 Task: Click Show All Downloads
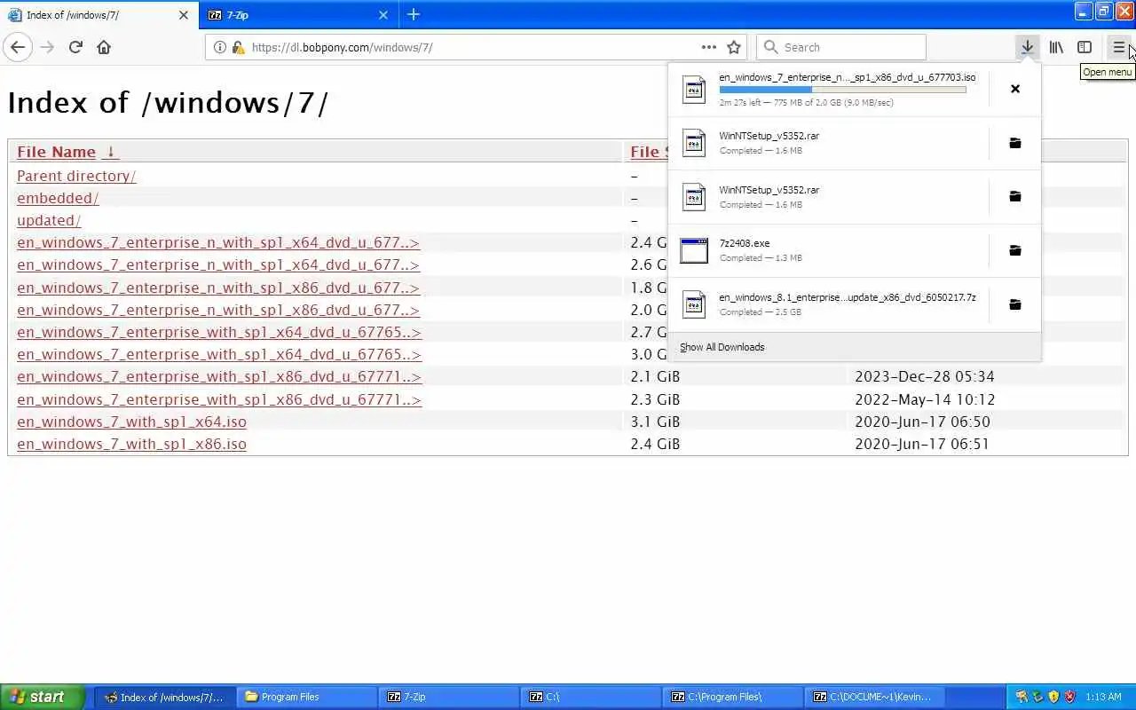point(722,347)
